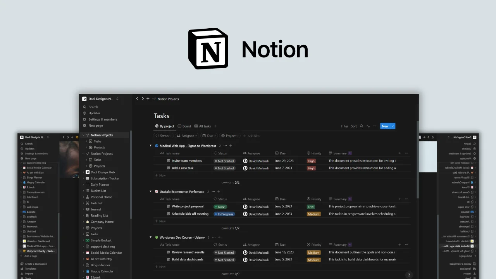Open Updates in the sidebar
Viewport: 496px width, 279px height.
tap(94, 113)
